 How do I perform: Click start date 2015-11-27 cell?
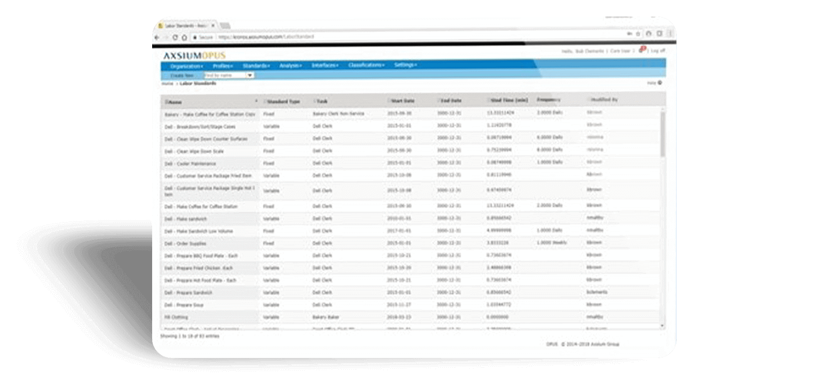[399, 304]
